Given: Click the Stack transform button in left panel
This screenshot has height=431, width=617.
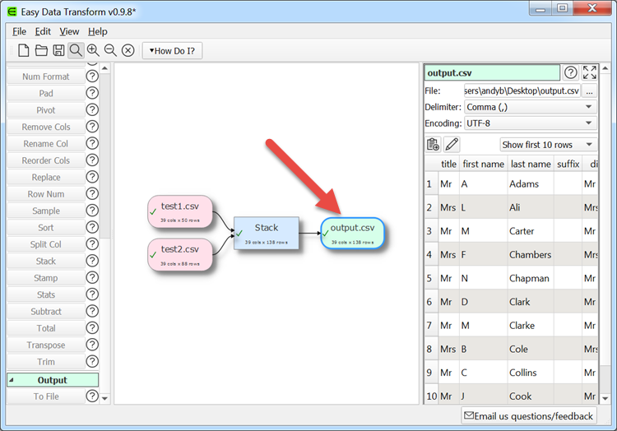Looking at the screenshot, I should click(x=46, y=262).
